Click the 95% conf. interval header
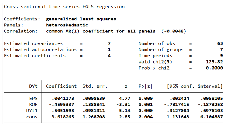Image resolution: width=226 pixels, height=125 pixels. (x=194, y=86)
